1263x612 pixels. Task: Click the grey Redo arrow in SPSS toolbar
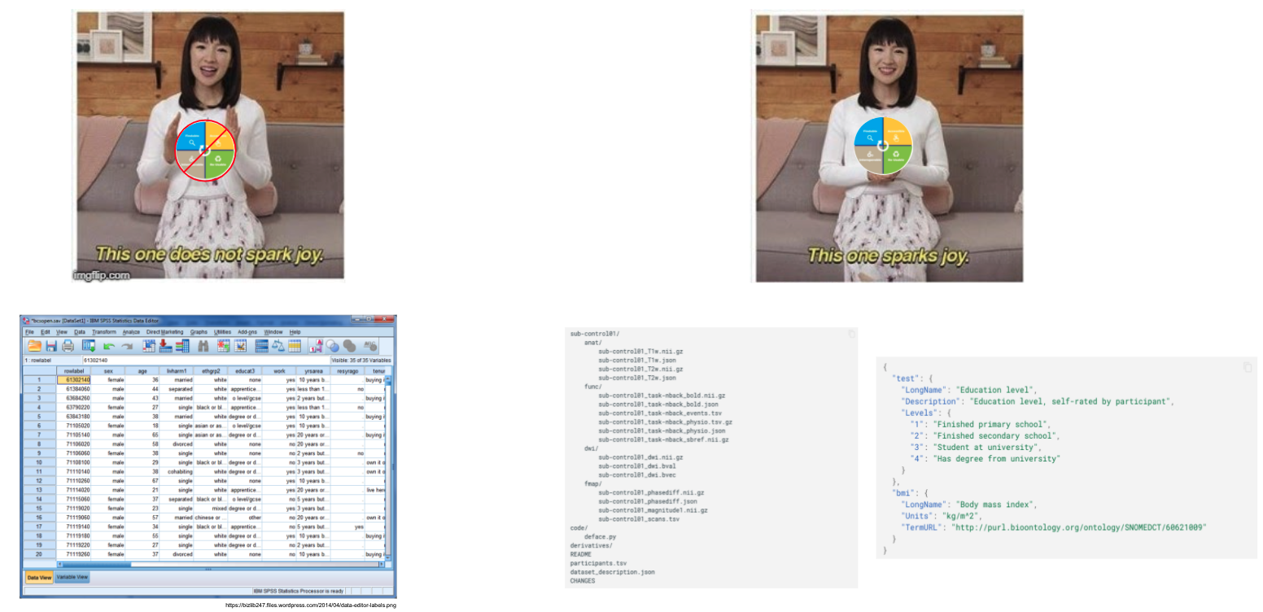127,347
